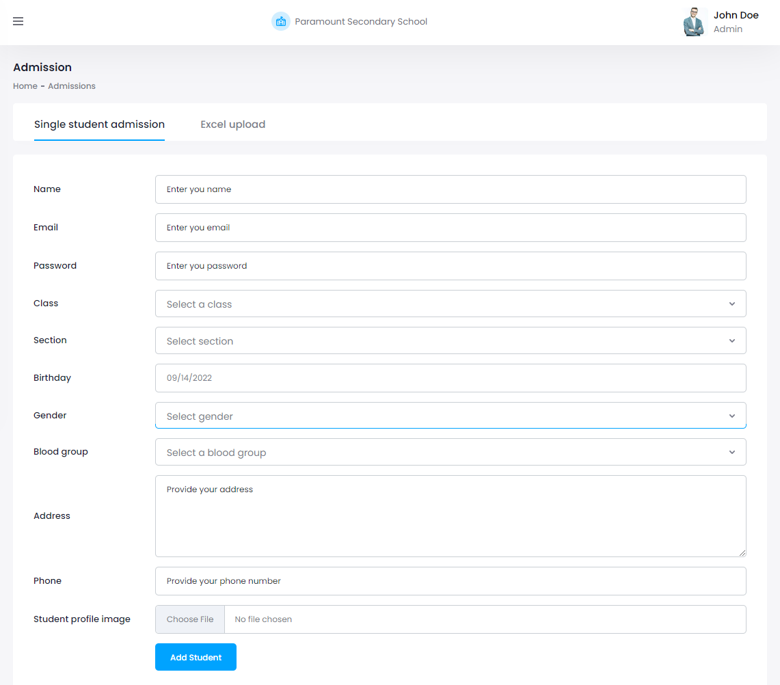The image size is (780, 685).
Task: Open the Select a class dropdown
Action: pos(450,304)
